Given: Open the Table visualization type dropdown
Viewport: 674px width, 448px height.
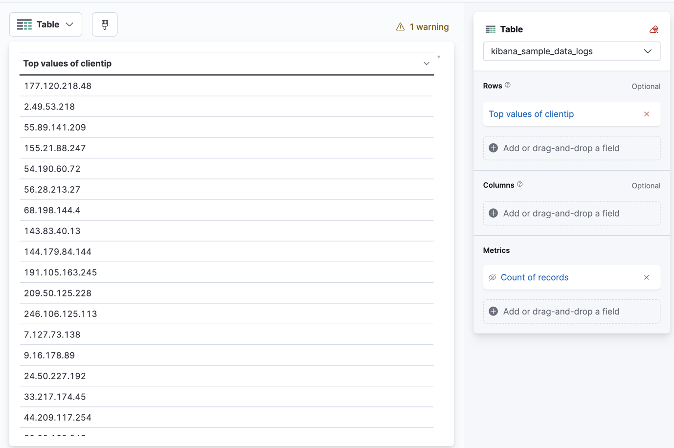Looking at the screenshot, I should tap(45, 24).
